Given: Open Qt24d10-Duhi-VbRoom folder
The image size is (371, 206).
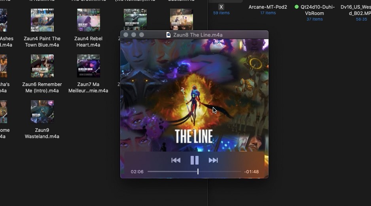Looking at the screenshot, I should coord(318,10).
